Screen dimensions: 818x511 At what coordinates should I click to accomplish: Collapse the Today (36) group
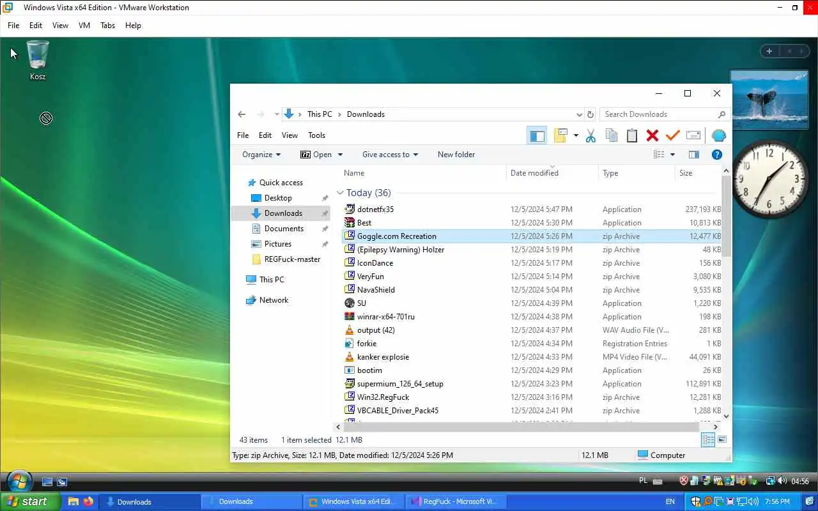(341, 193)
